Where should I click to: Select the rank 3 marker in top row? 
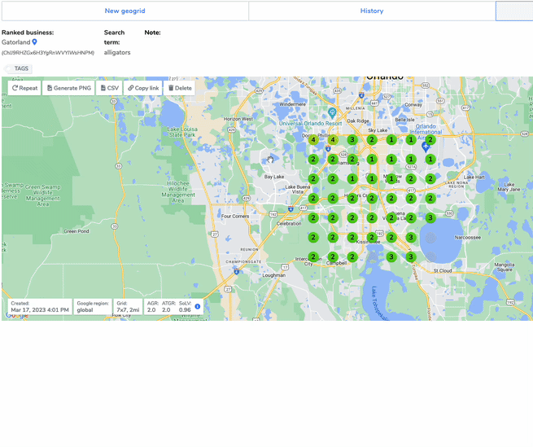[x=352, y=139]
